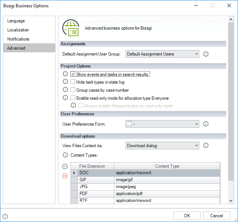The image size is (238, 222).
Task: Click the application/pdf content type cell
Action: point(167,194)
